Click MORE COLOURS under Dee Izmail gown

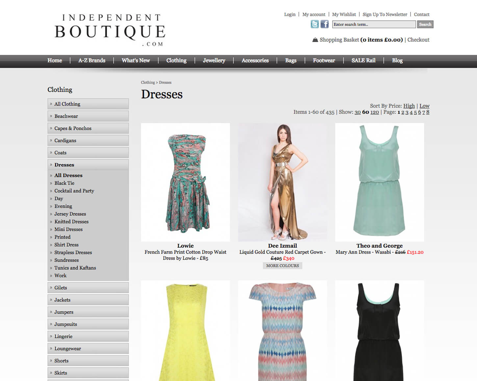coord(283,266)
